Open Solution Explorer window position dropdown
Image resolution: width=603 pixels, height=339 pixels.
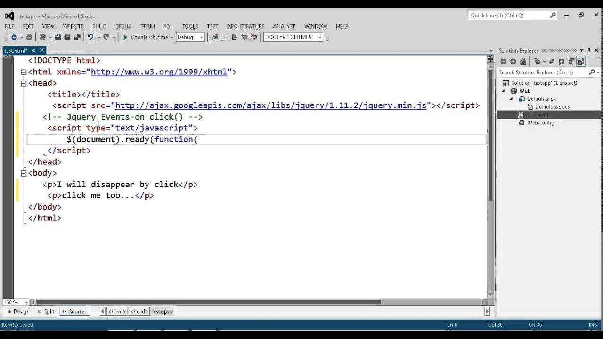click(x=581, y=50)
